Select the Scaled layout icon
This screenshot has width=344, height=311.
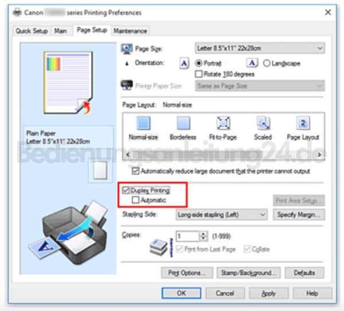(263, 123)
